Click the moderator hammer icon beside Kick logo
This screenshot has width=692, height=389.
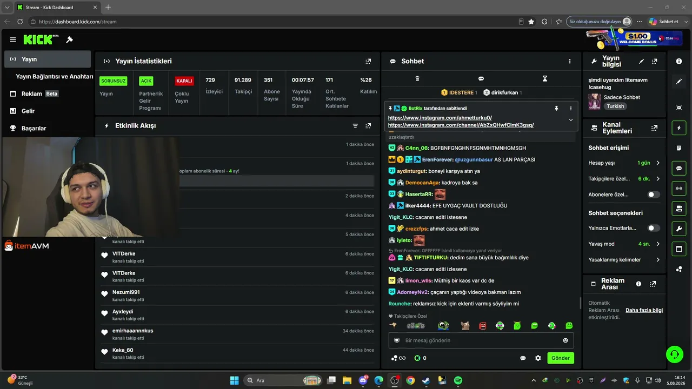point(69,39)
